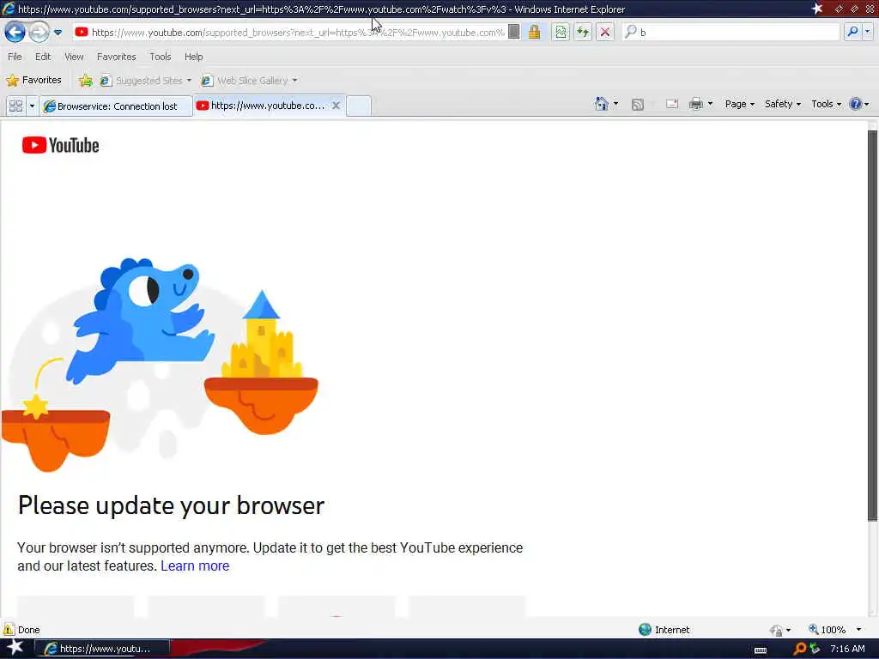
Task: Click the YouTube logo on the page
Action: click(61, 145)
